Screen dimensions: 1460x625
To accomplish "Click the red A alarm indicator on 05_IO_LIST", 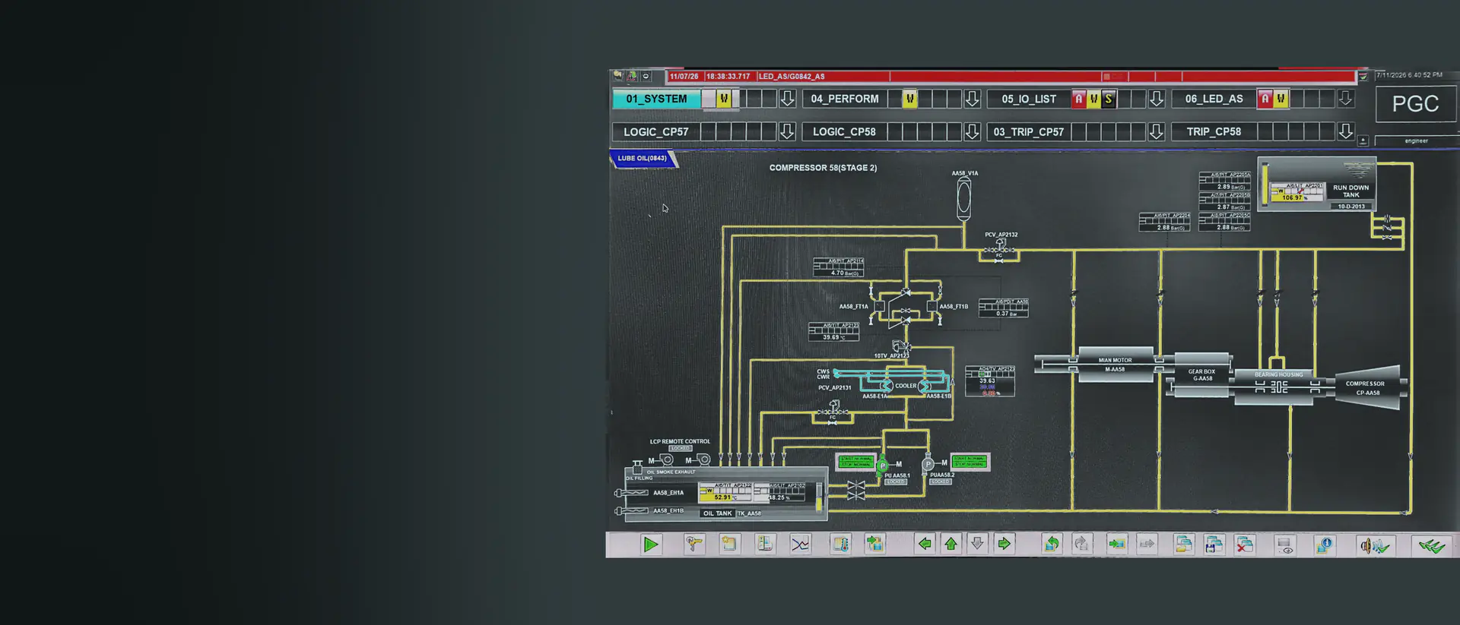I will [x=1078, y=99].
